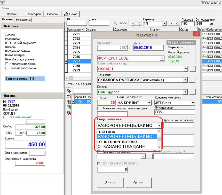Select ОТКАЗАНО ПЛАЩАНЕ status option
This screenshot has height=195, width=222.
tap(127, 146)
